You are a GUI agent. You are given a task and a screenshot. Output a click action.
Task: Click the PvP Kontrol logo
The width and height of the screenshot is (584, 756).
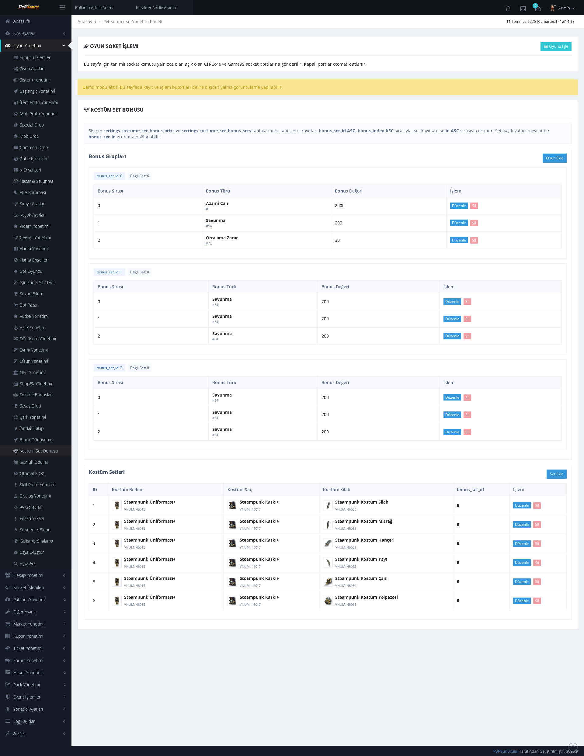(29, 7)
